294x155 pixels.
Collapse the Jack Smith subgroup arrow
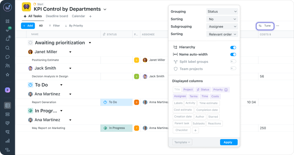tap(70, 68)
